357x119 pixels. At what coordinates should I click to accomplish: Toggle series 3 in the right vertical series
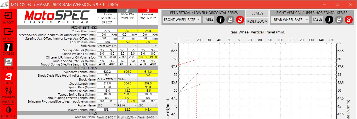[348, 20]
